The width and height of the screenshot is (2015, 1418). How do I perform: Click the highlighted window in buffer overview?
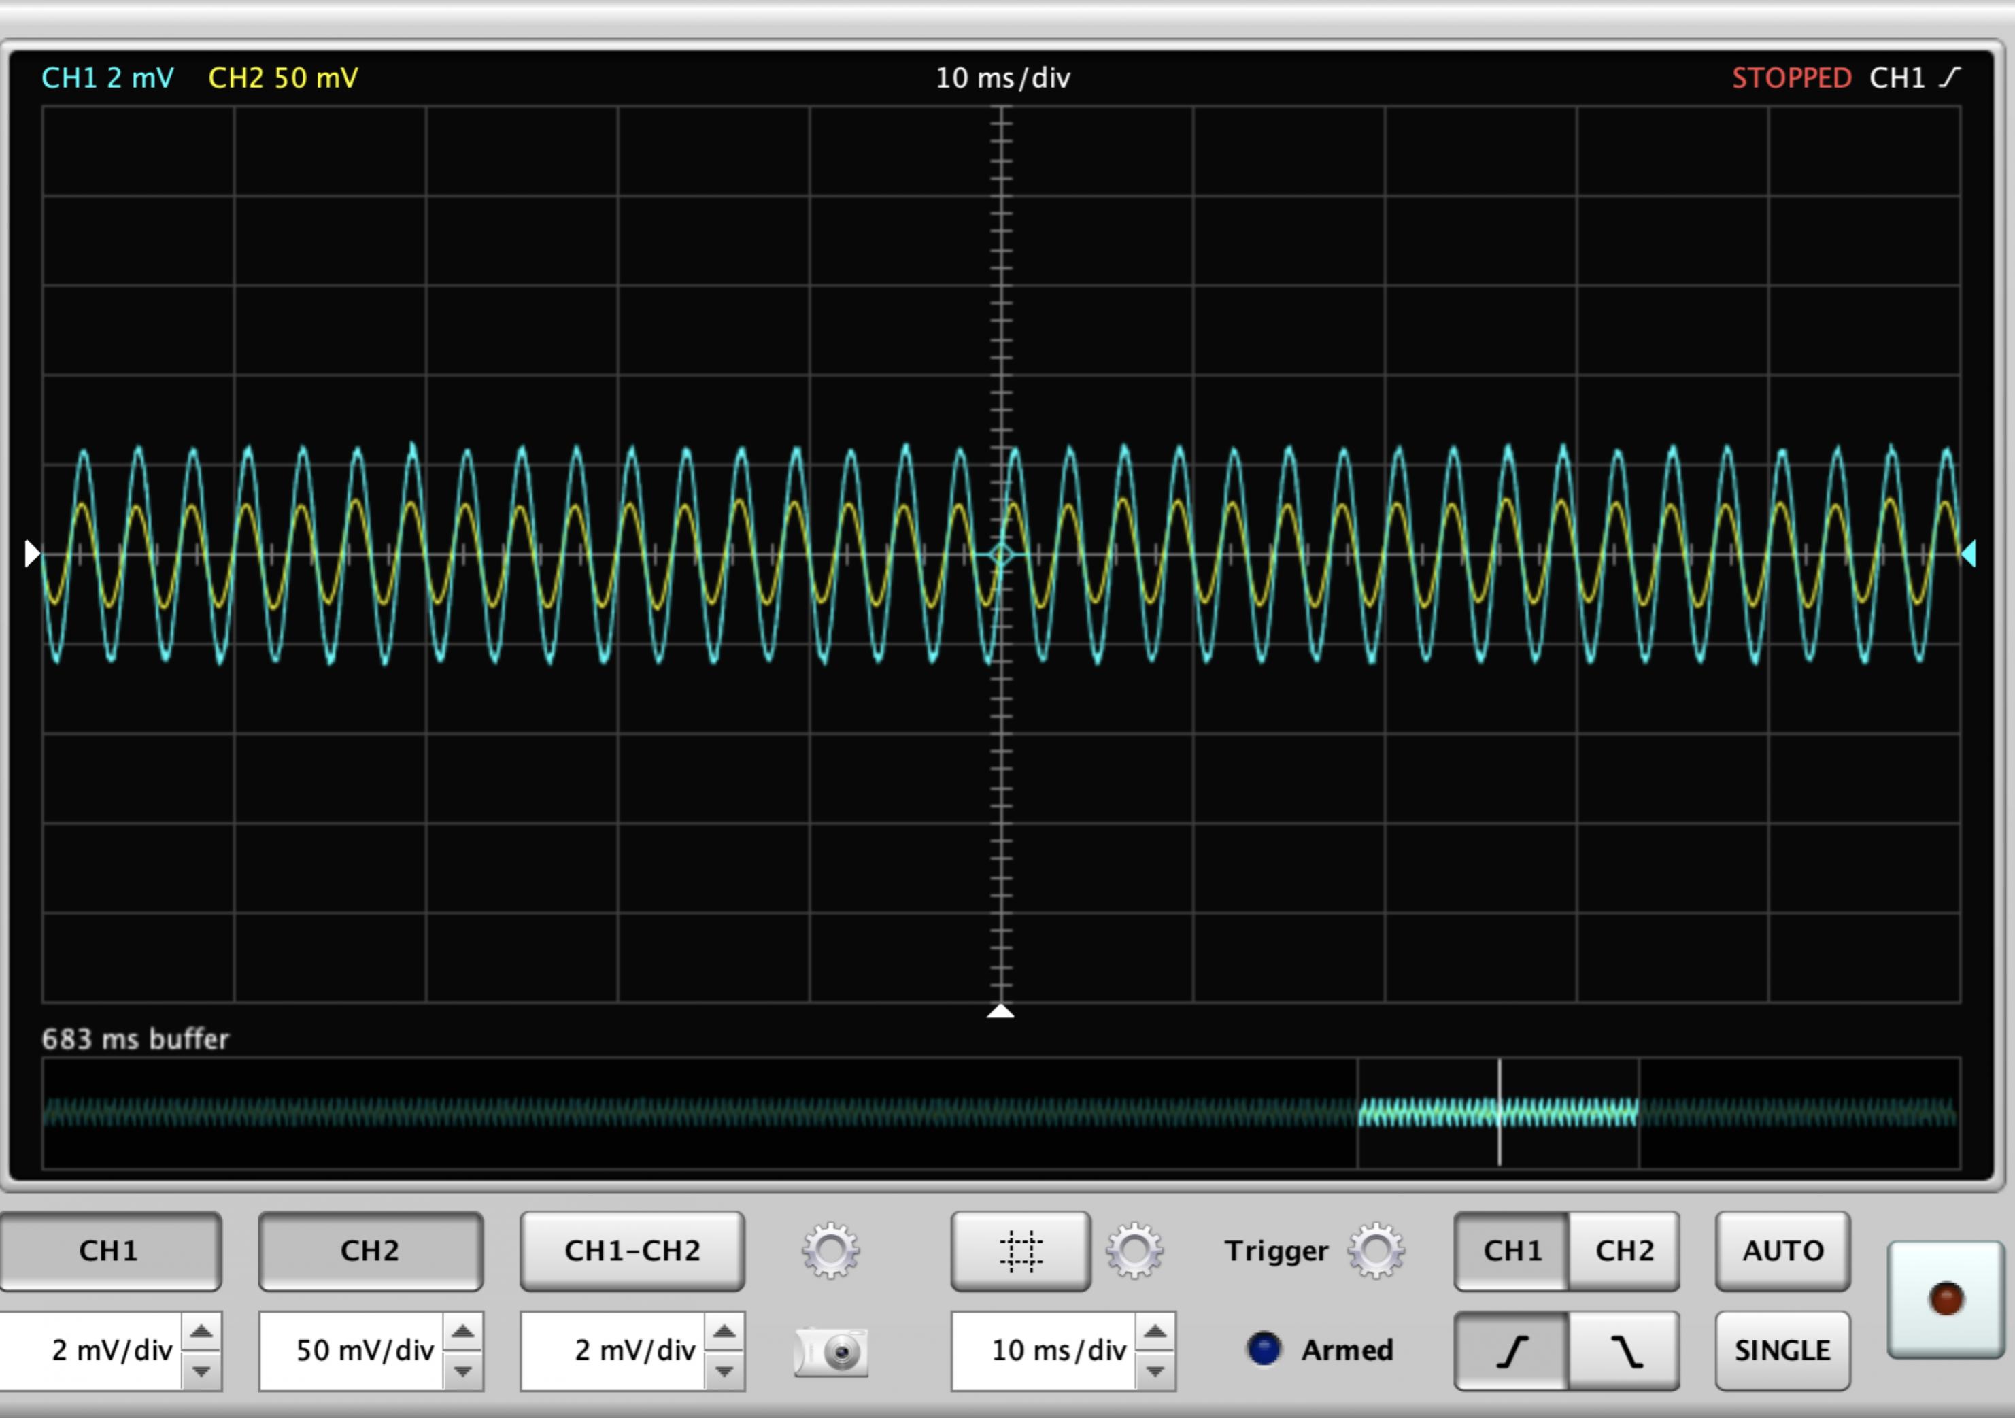click(x=1498, y=1113)
